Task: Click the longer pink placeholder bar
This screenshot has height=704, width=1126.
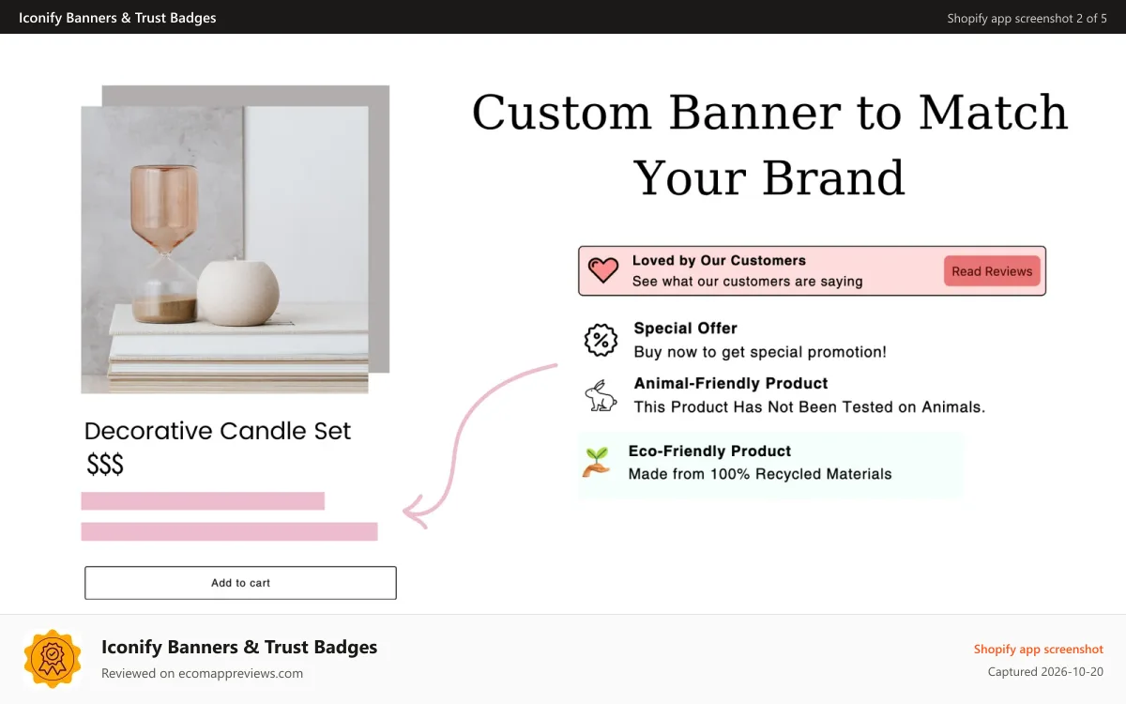Action: (229, 531)
